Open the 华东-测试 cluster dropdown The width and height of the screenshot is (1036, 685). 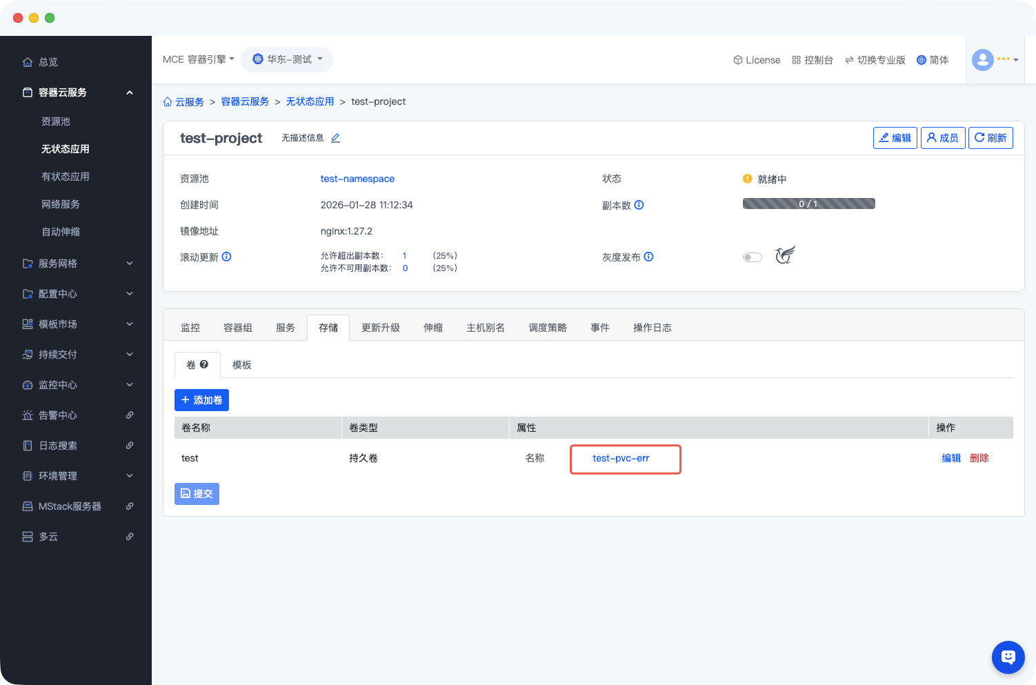coord(287,59)
